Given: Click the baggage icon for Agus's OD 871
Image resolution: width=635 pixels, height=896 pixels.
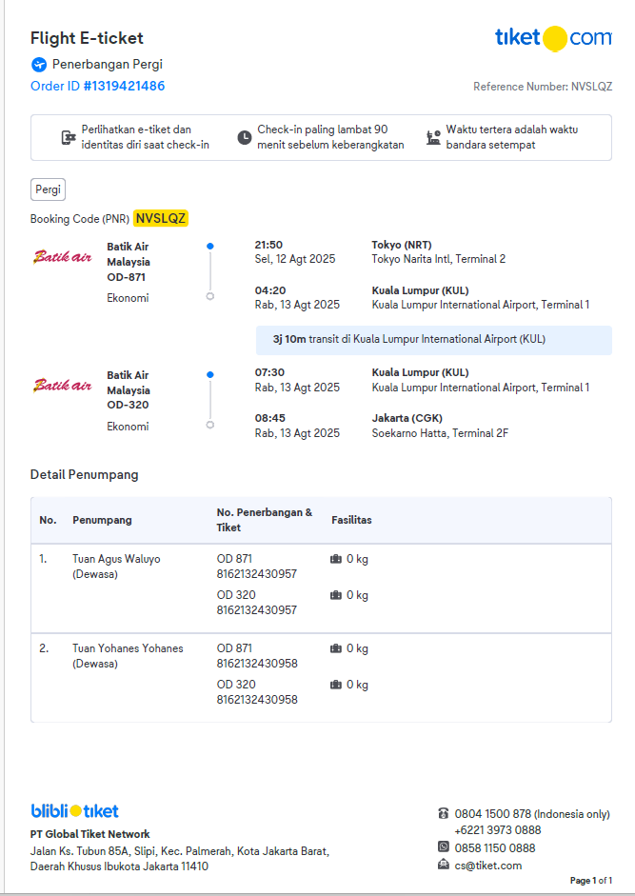Looking at the screenshot, I should coord(335,559).
